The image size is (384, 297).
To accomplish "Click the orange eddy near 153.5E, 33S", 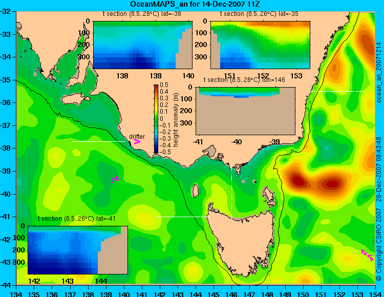I will [365, 42].
